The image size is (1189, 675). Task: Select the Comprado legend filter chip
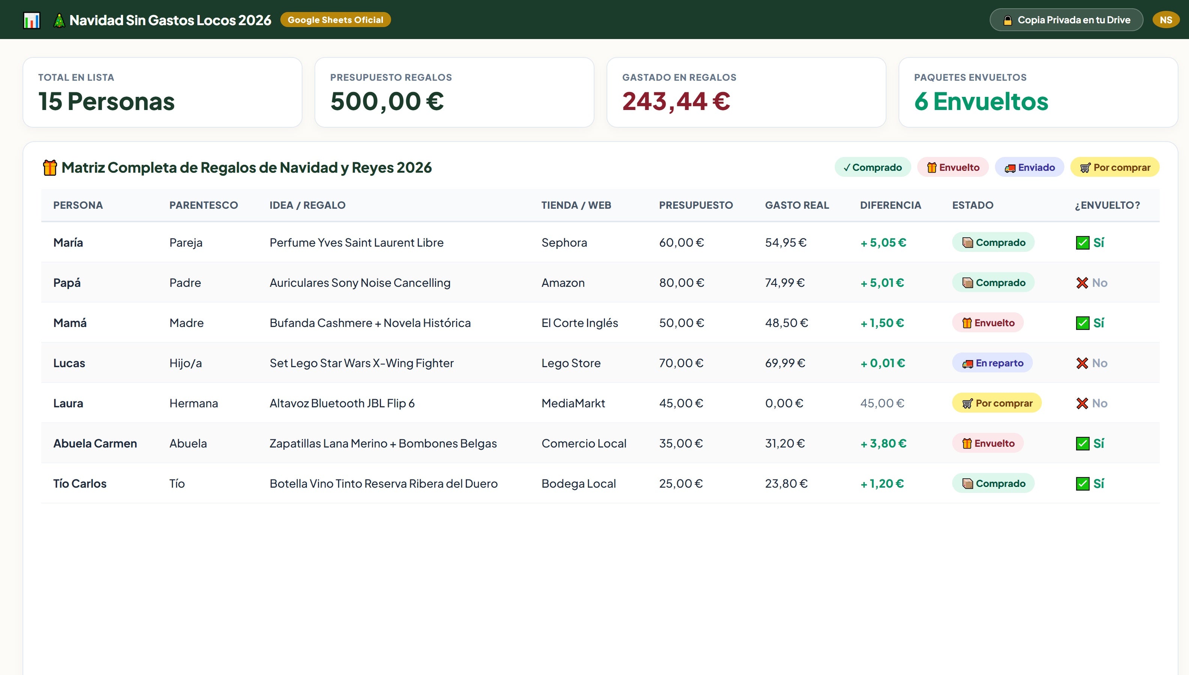(873, 167)
